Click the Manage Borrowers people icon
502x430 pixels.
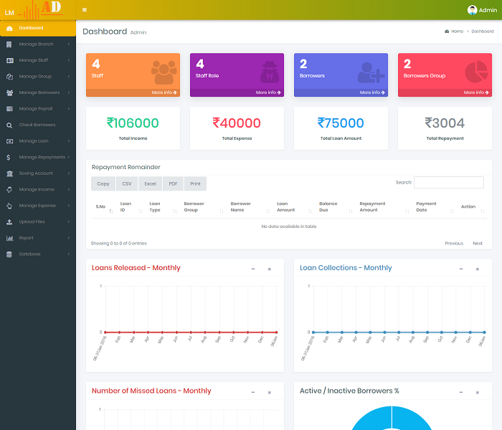9,92
